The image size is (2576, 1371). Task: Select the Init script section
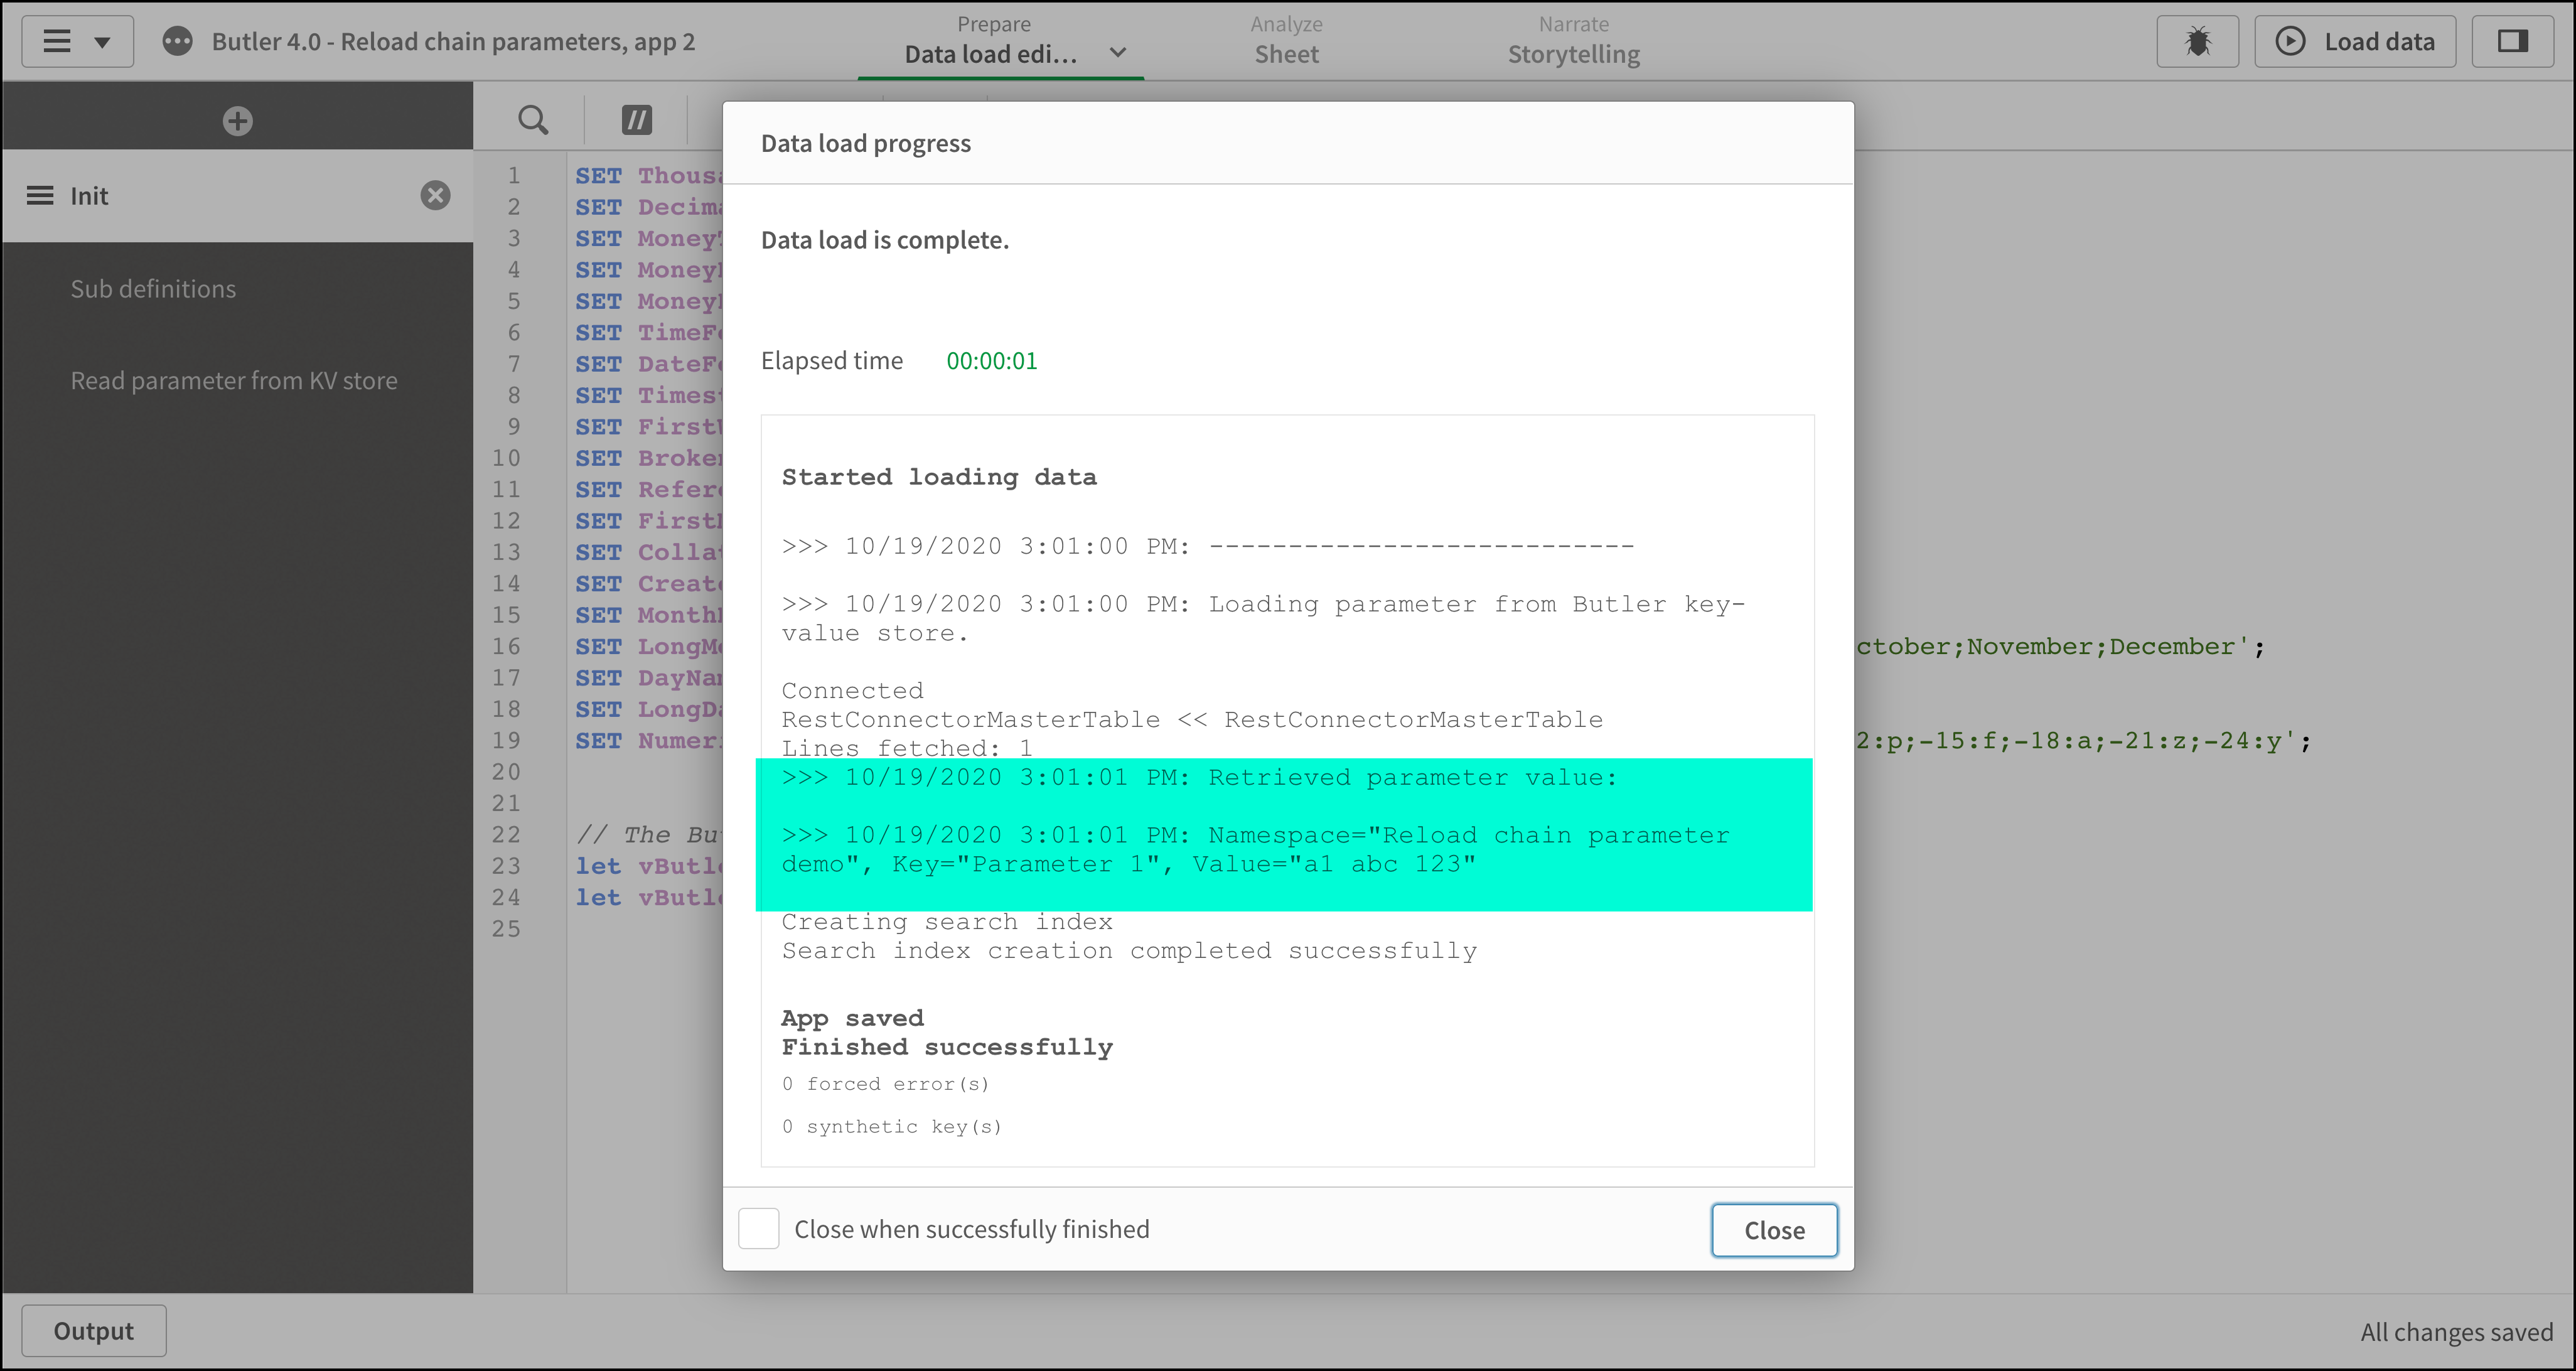(x=88, y=195)
